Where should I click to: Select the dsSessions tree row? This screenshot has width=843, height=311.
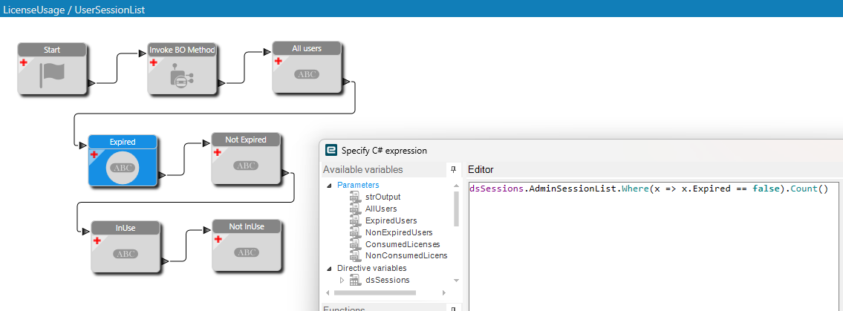point(387,280)
